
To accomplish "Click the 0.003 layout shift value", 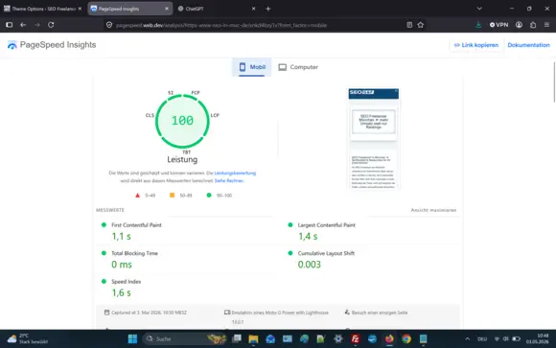I will point(310,265).
